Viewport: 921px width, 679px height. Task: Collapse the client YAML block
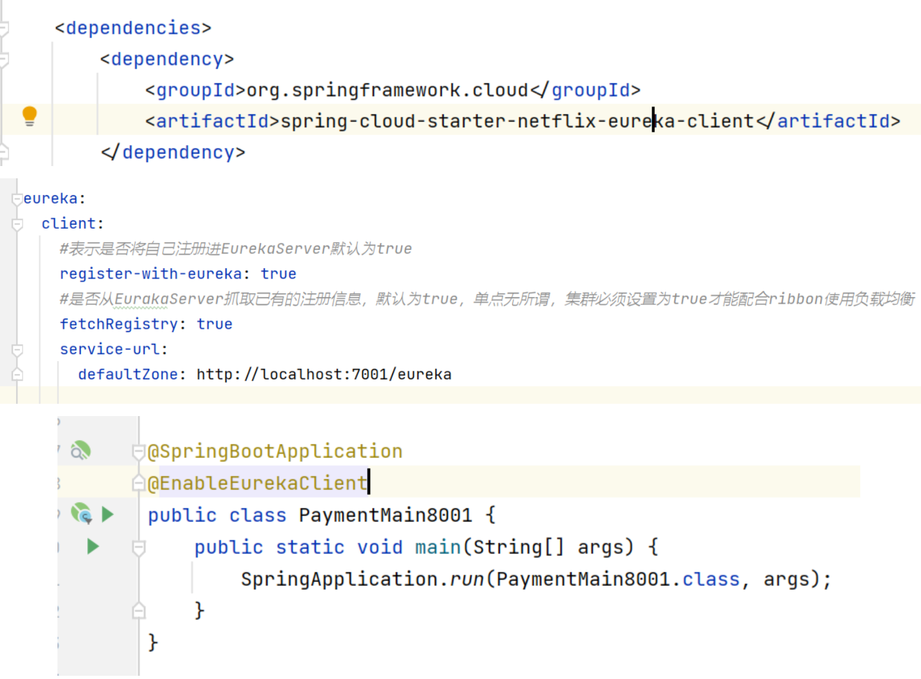pyautogui.click(x=17, y=224)
